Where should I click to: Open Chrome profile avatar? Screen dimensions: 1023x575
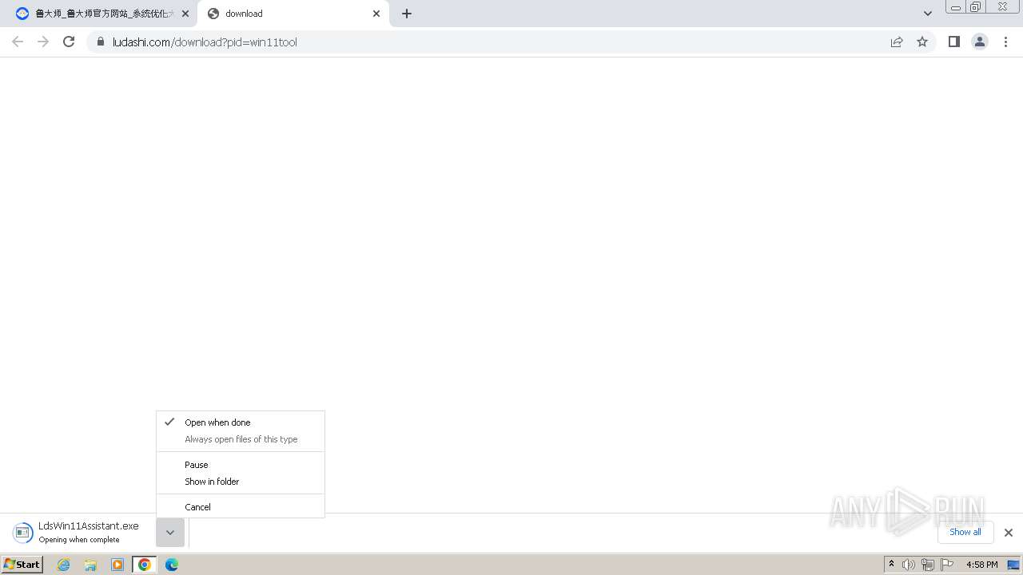tap(979, 42)
